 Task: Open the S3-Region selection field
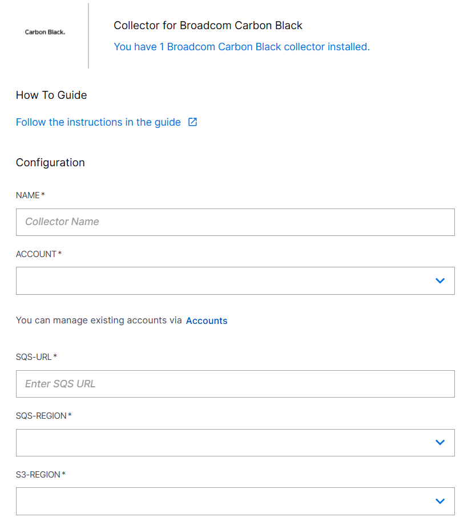228,501
